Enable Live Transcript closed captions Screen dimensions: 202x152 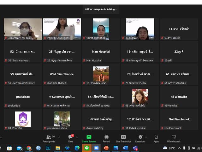click(123, 139)
